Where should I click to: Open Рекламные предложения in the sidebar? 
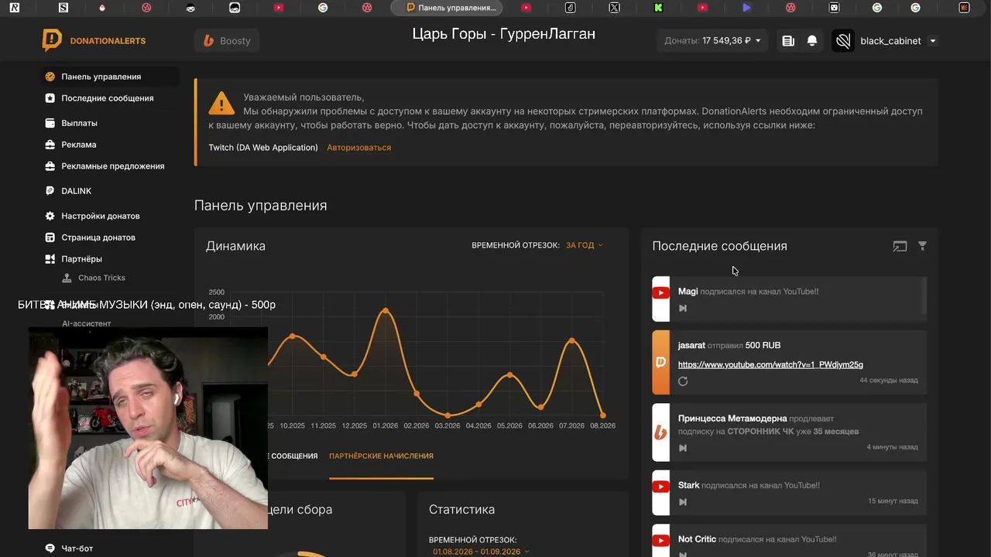tap(113, 166)
